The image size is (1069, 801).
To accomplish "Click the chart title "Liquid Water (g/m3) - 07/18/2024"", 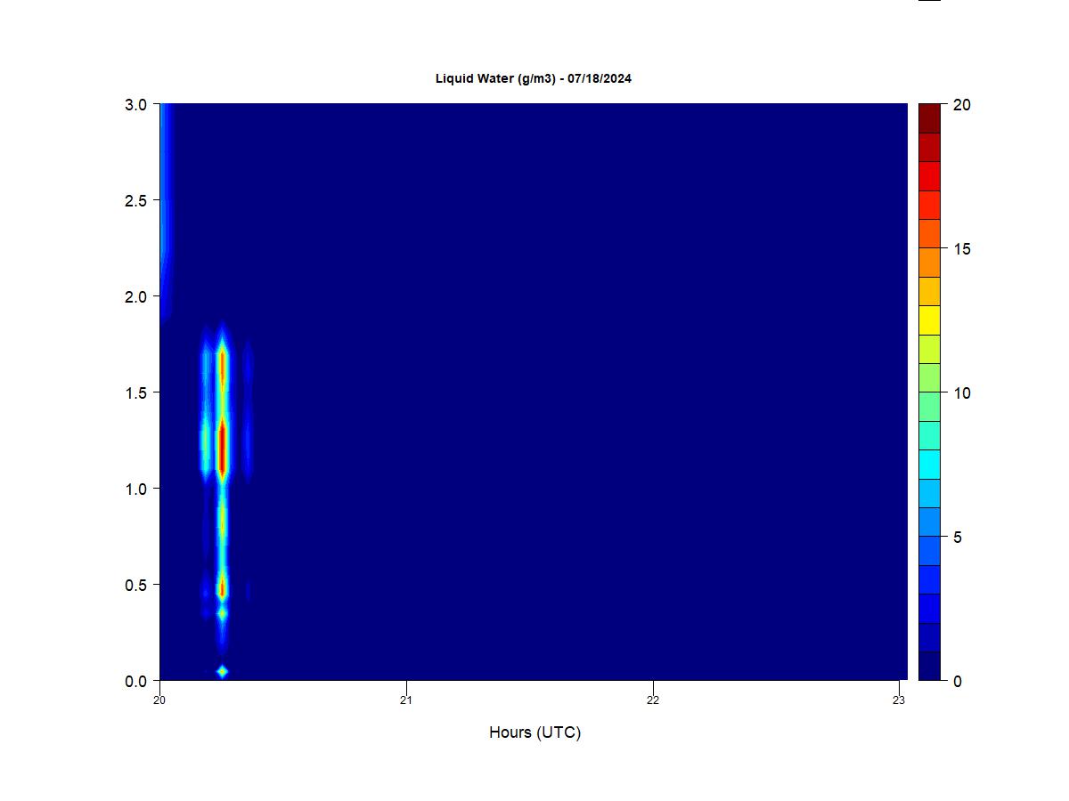I will [x=533, y=78].
